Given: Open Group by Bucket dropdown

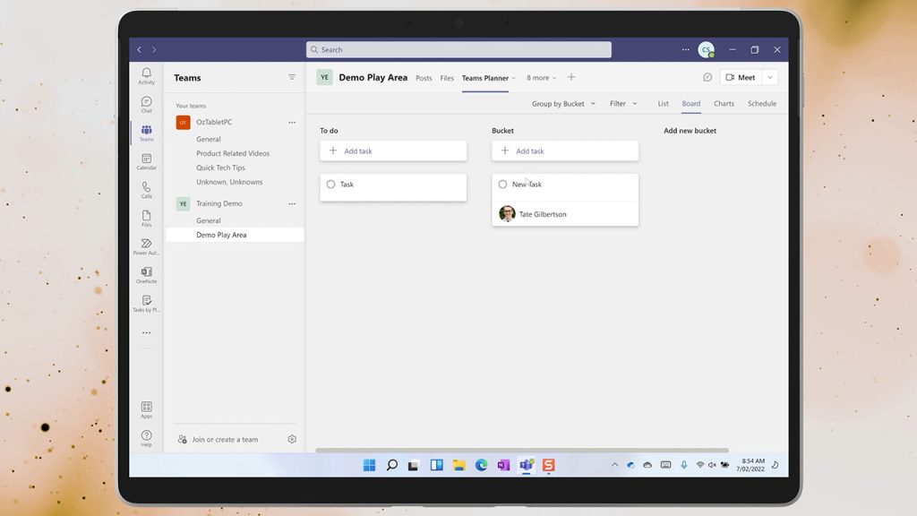Looking at the screenshot, I should click(563, 104).
